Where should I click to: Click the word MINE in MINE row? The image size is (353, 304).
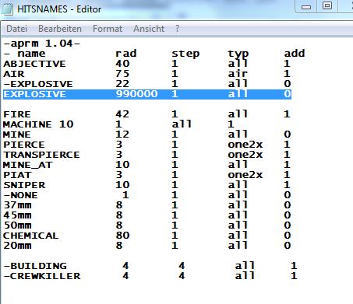click(17, 135)
